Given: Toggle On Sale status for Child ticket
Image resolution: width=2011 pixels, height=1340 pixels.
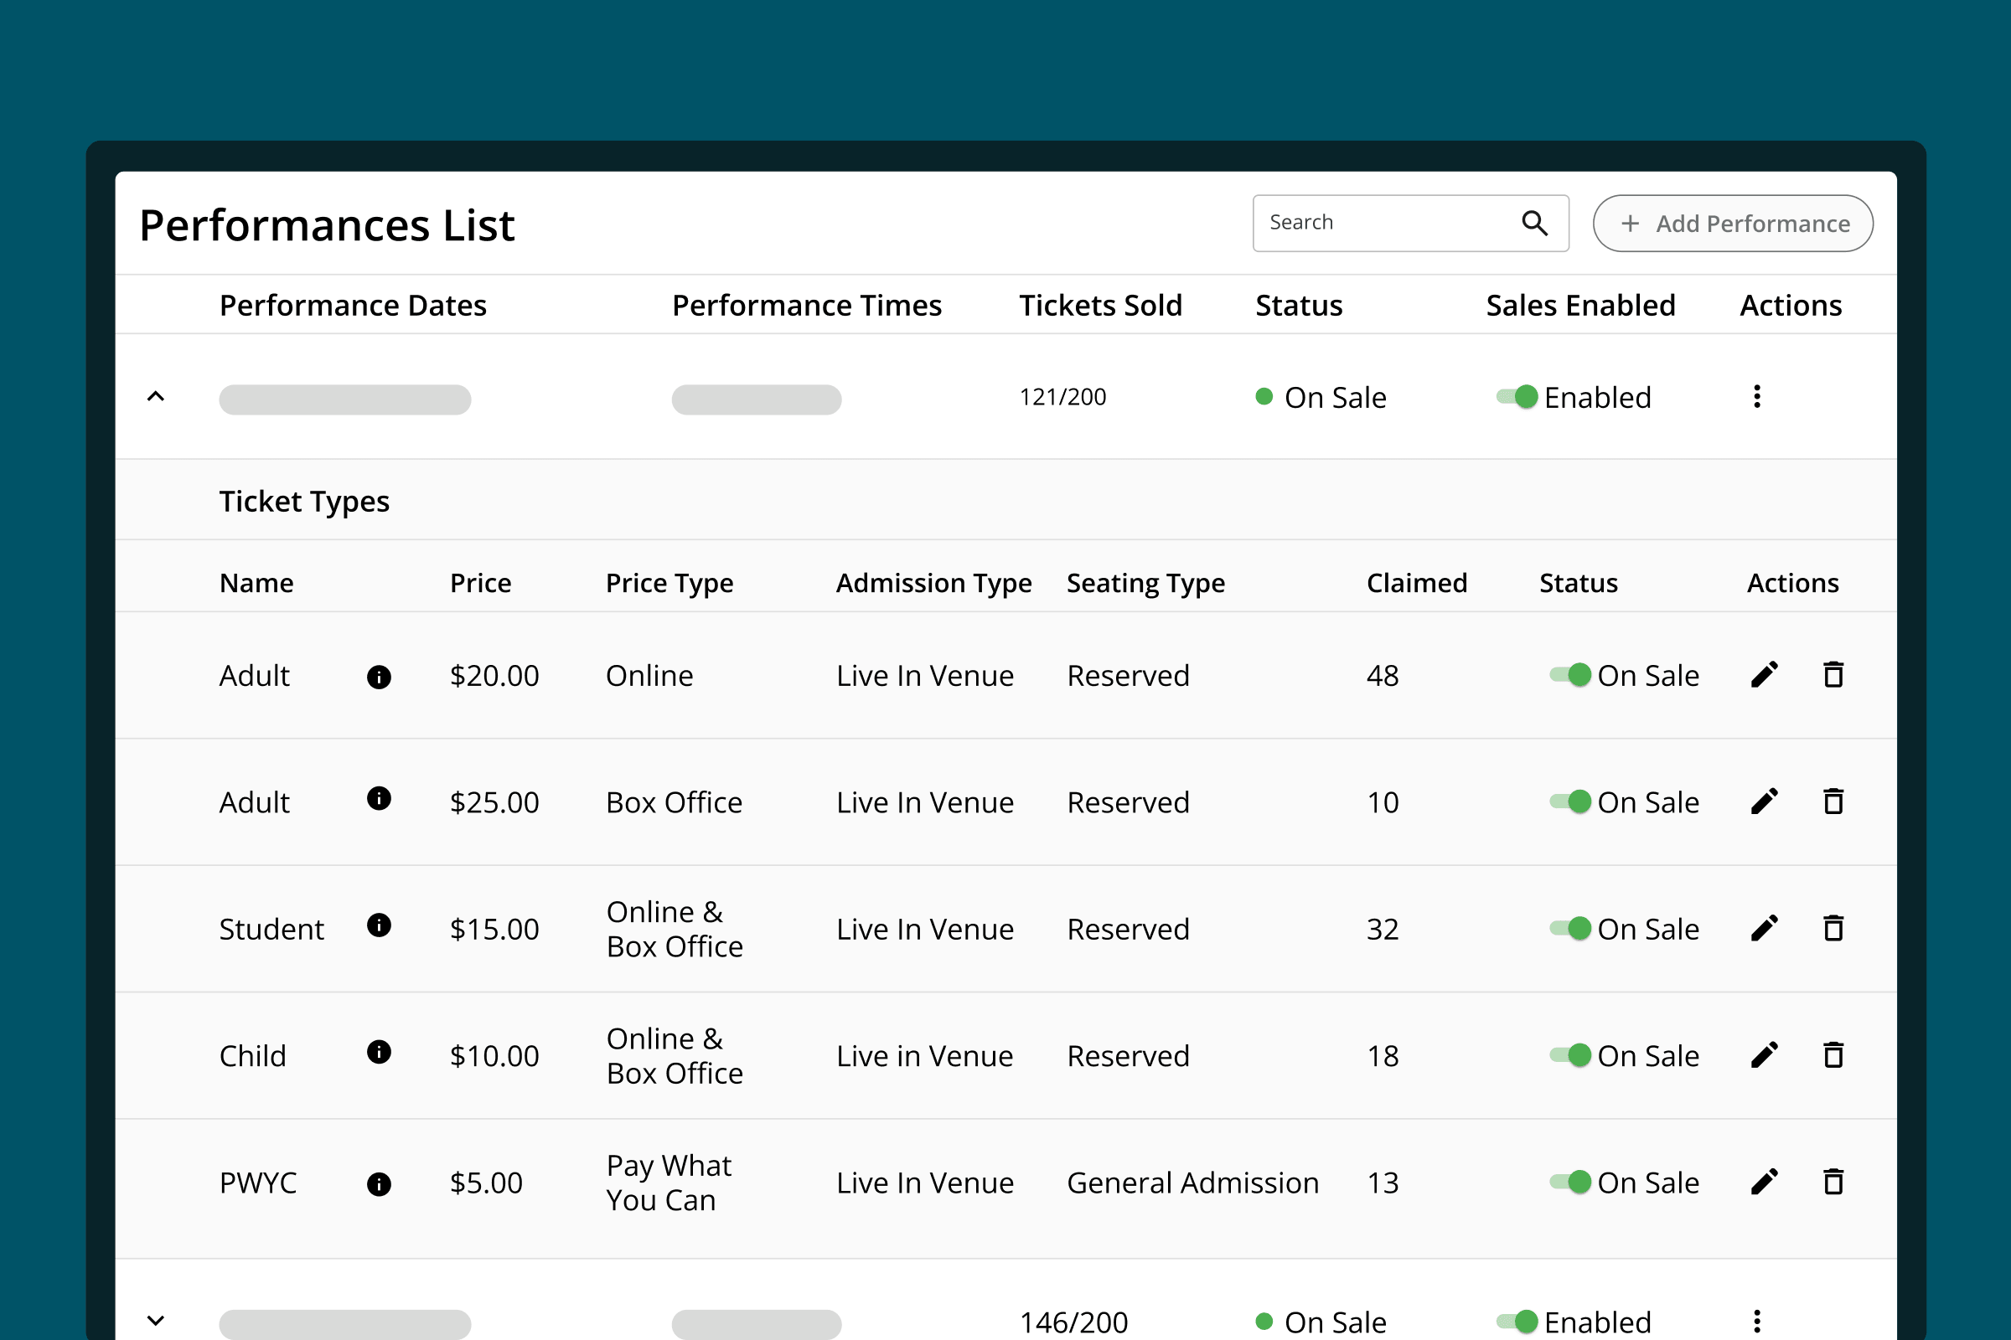Looking at the screenshot, I should 1570,1055.
